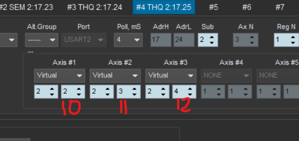The height and width of the screenshot is (141, 299).
Task: Increment Axis #3 second value above 12
Action: [x=190, y=89]
